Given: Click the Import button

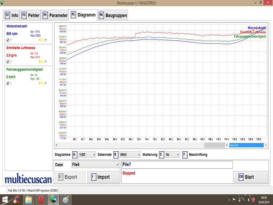Looking at the screenshot, I should coord(101,177).
